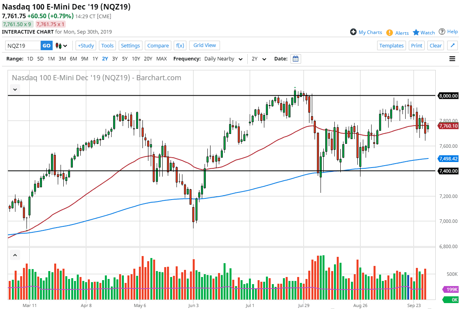Click the blue expand chart arrow icon

pos(452,45)
